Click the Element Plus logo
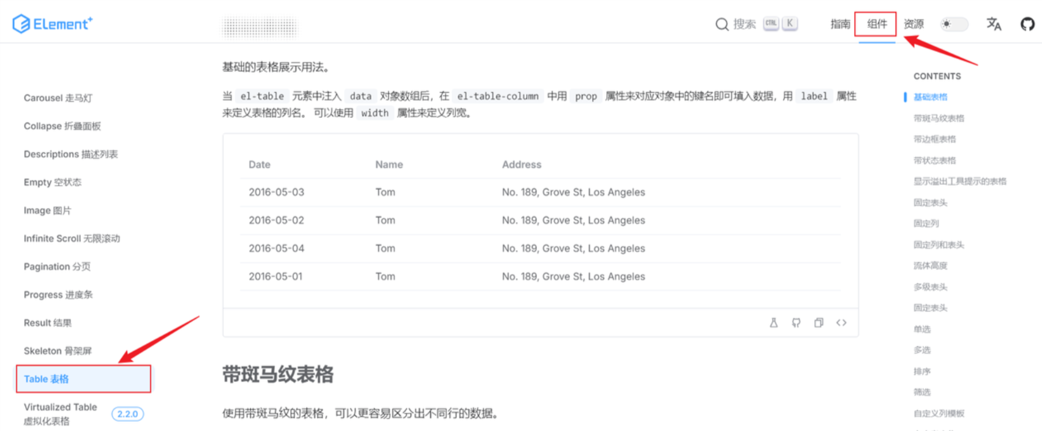This screenshot has height=431, width=1042. click(52, 24)
